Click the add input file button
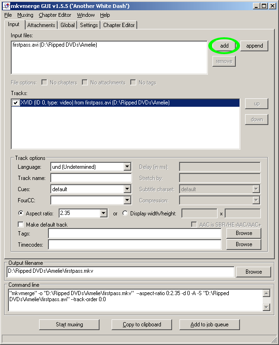 [224, 46]
